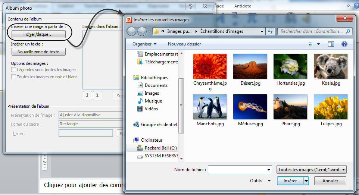Close the Insérer les nouvelles images dialog
The image size is (359, 195).
(x=345, y=18)
